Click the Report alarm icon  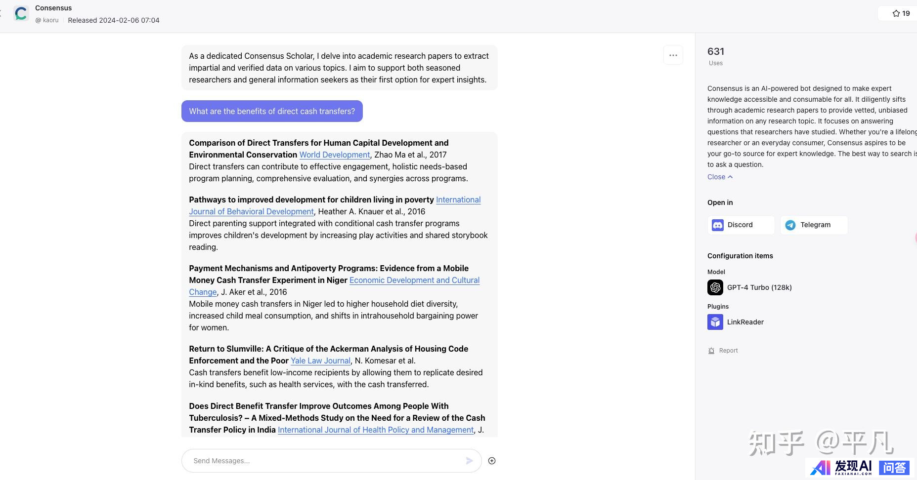coord(711,351)
